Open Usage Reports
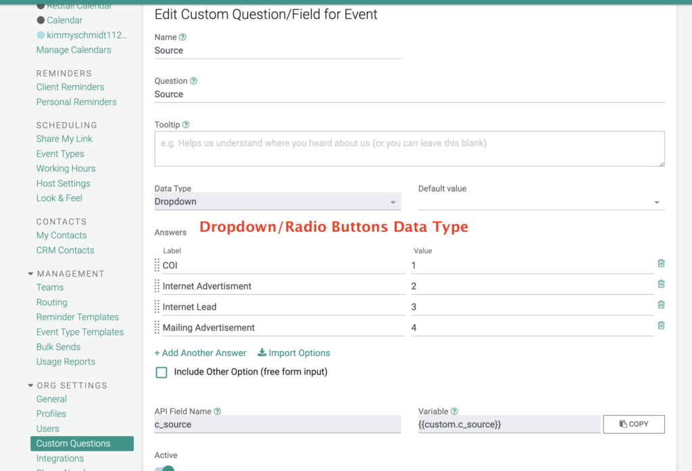This screenshot has height=471, width=692. (66, 361)
